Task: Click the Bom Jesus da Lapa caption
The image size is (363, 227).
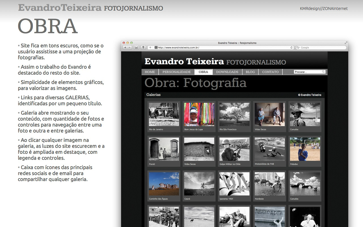Action: [x=193, y=129]
